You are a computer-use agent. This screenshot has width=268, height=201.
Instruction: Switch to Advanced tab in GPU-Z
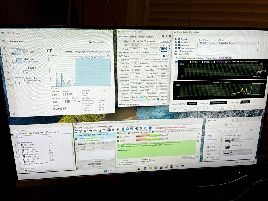tap(141, 37)
